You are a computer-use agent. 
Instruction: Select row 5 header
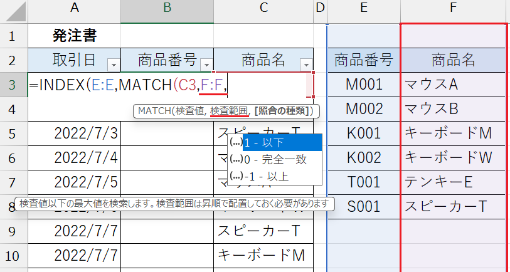[14, 133]
